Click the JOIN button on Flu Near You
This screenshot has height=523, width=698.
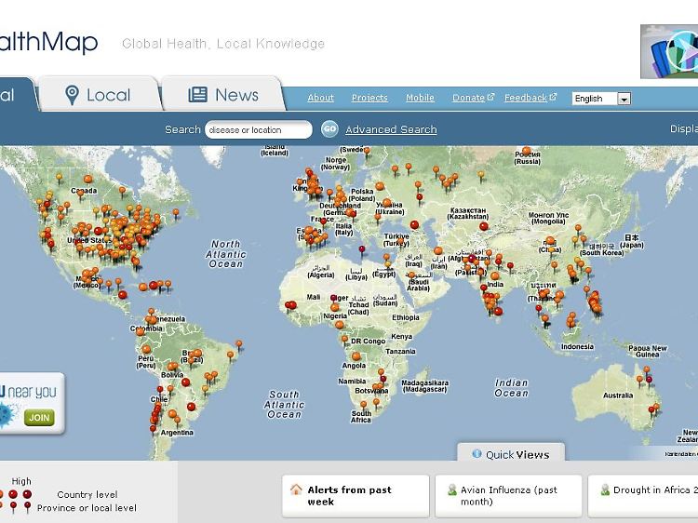point(39,418)
